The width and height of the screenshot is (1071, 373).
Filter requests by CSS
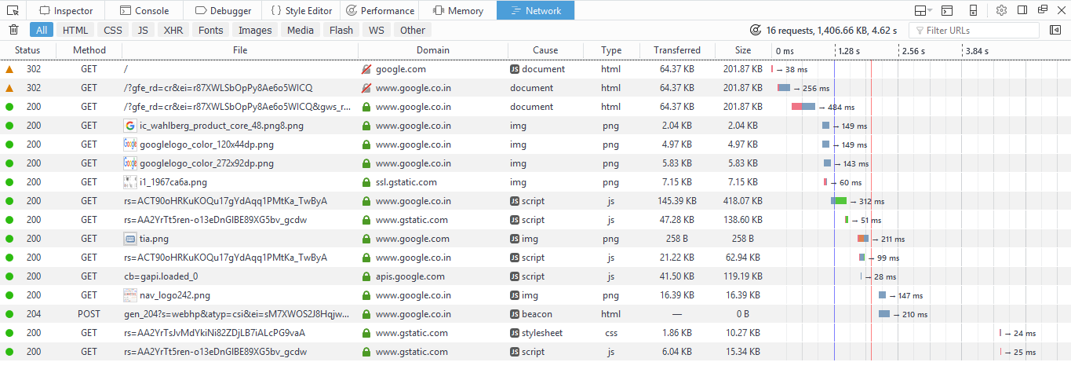[x=113, y=30]
